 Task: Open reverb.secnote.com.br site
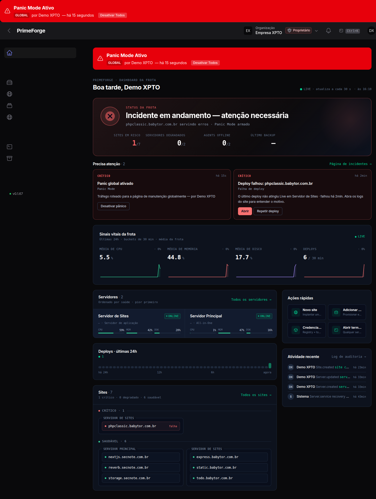tap(141, 468)
